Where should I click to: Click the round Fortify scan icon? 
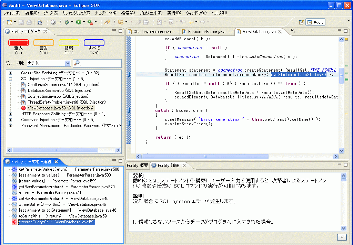[53, 22]
